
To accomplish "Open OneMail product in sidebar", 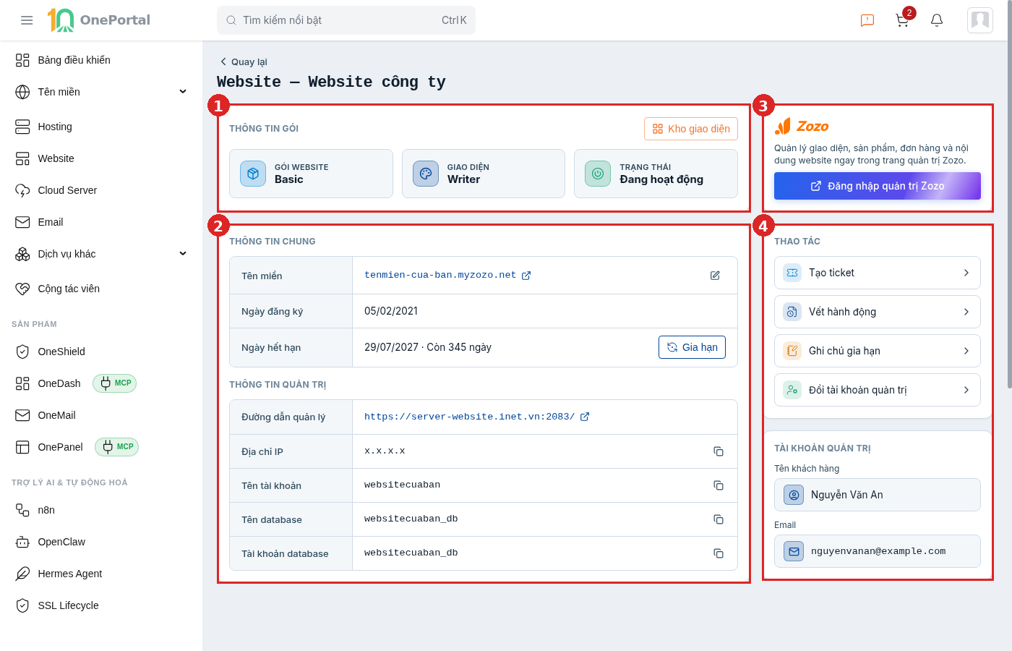I will [101, 415].
